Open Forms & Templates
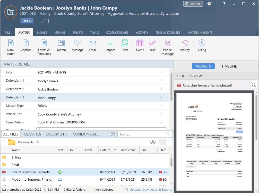 click(x=44, y=48)
